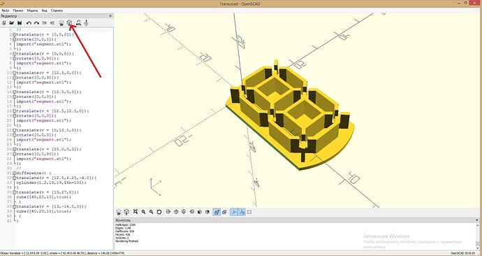Click the View All icon in viewport toolbar
Image resolution: width=482 pixels, height=256 pixels.
coord(136,212)
